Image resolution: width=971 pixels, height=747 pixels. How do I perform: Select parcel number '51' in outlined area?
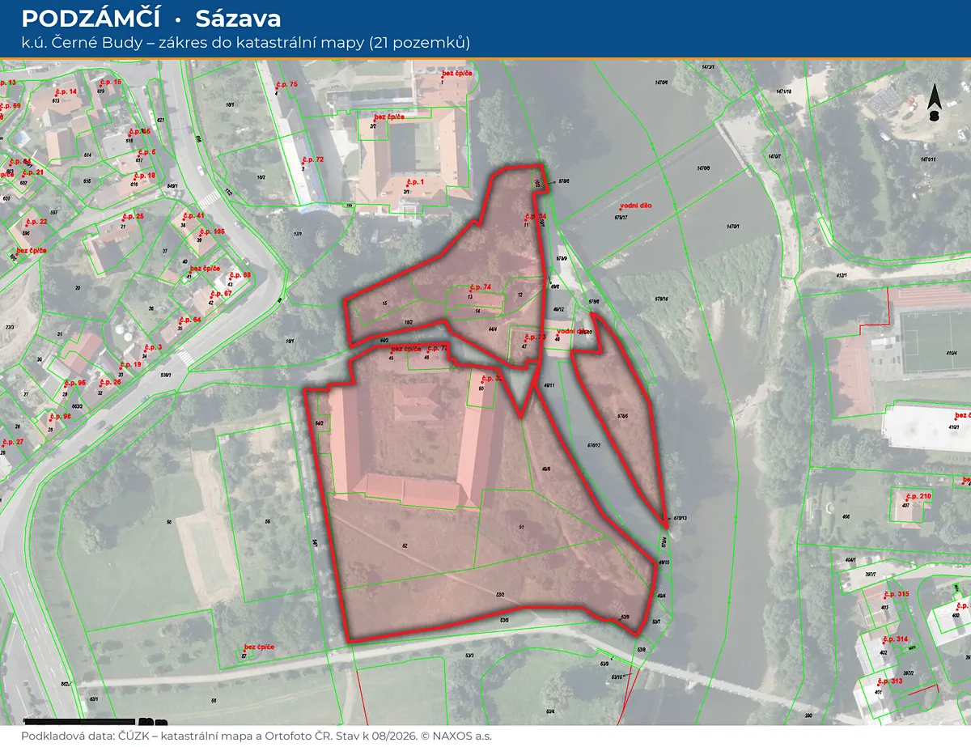pyautogui.click(x=522, y=527)
